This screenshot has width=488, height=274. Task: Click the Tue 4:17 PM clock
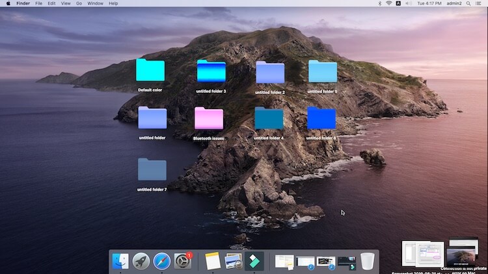point(429,3)
